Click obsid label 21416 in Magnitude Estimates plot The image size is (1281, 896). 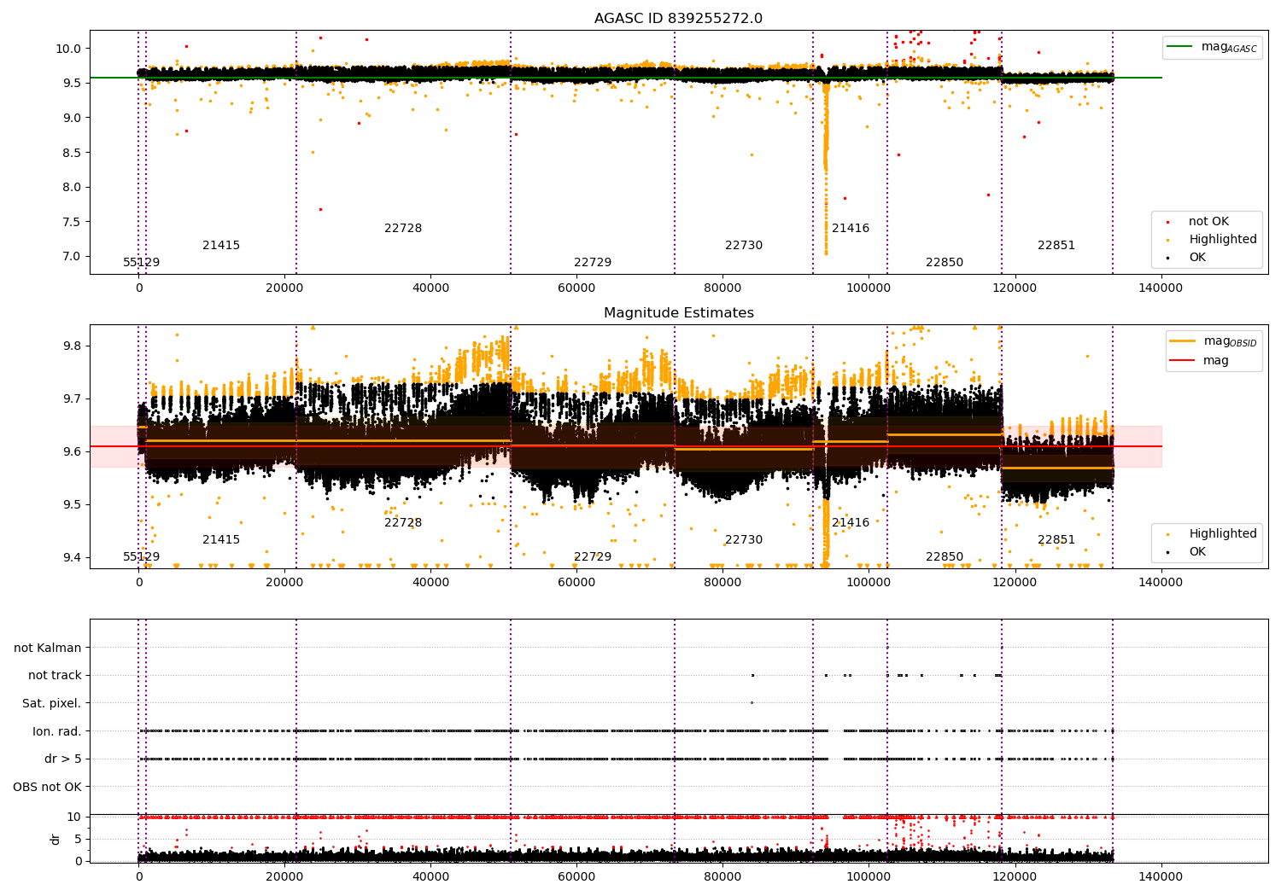pyautogui.click(x=851, y=523)
